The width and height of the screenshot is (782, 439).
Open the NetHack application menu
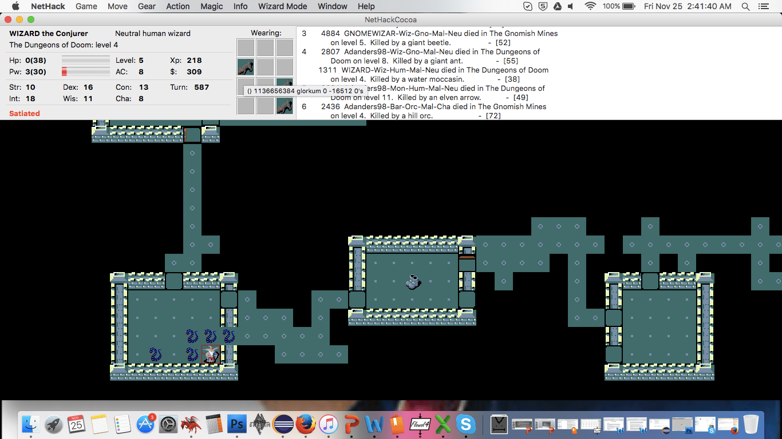[48, 6]
